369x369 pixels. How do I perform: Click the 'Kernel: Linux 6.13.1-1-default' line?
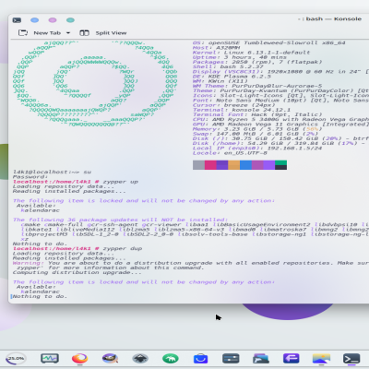point(252,53)
